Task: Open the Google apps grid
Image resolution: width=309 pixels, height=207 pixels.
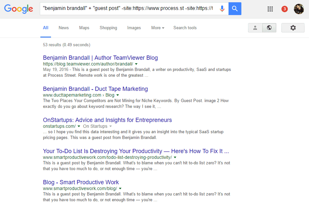Action: (270, 9)
